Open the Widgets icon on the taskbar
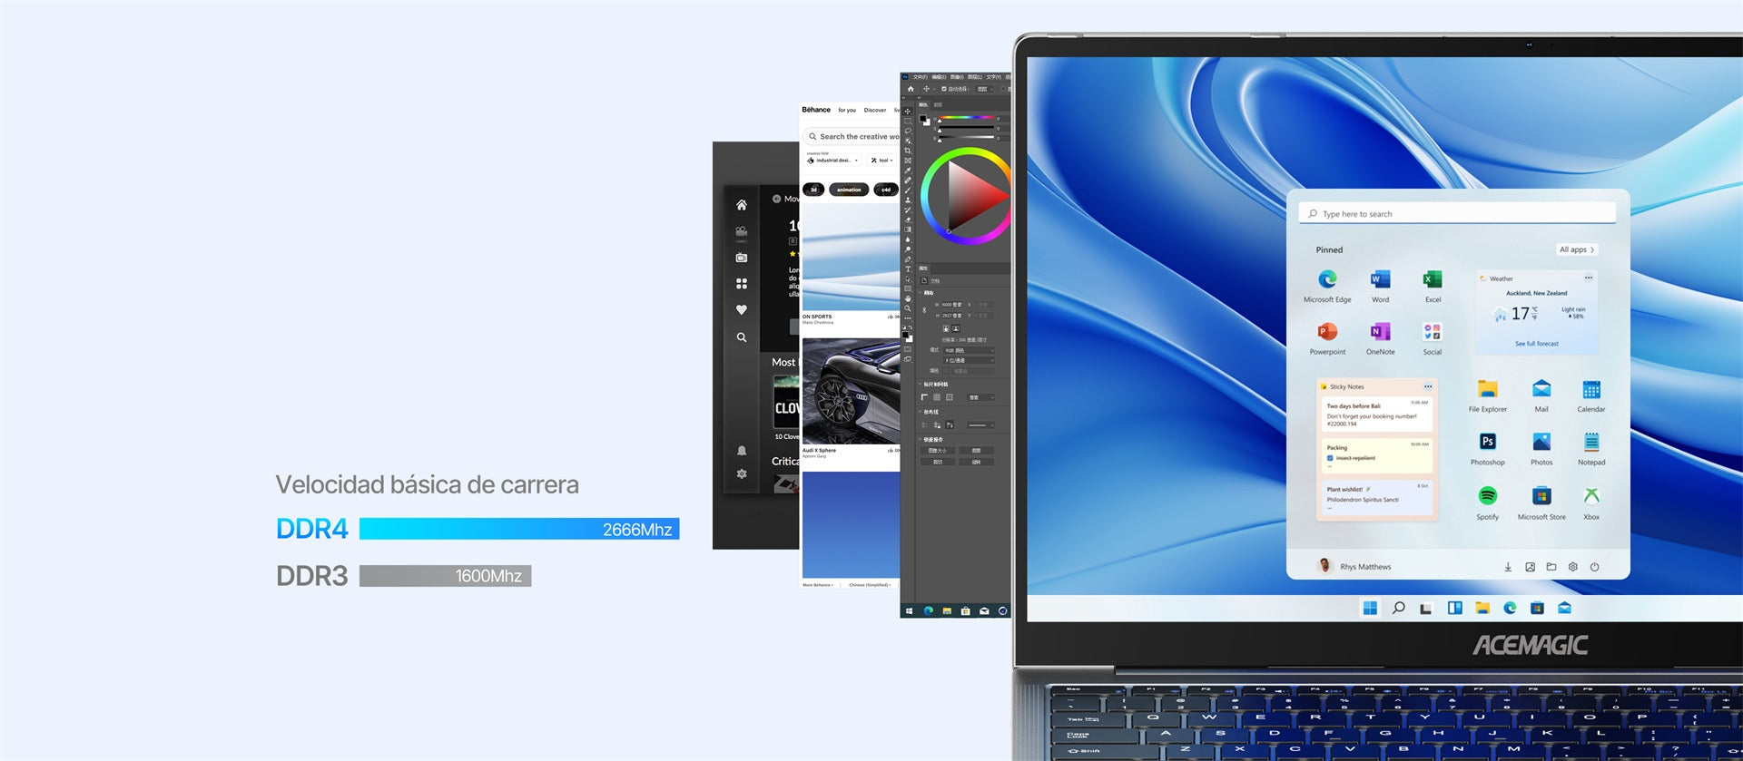Viewport: 1743px width, 761px height. [x=1454, y=608]
